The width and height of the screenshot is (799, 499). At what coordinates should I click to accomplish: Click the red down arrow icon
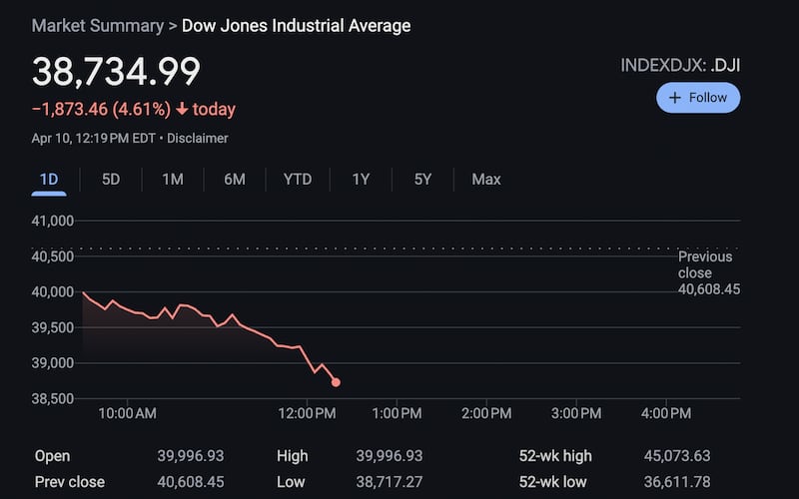click(x=182, y=110)
